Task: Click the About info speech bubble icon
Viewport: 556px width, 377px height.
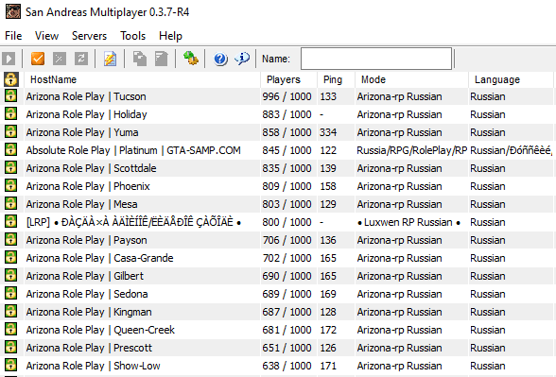Action: [242, 59]
